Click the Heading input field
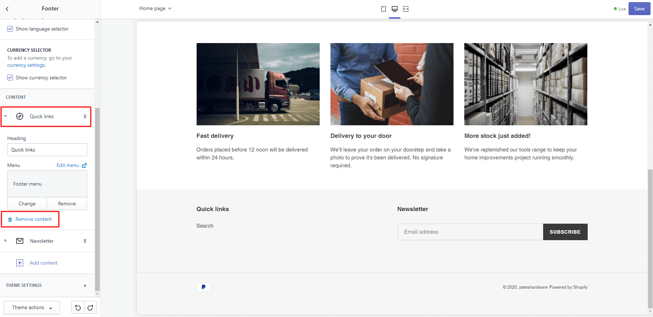653x317 pixels. coord(47,150)
